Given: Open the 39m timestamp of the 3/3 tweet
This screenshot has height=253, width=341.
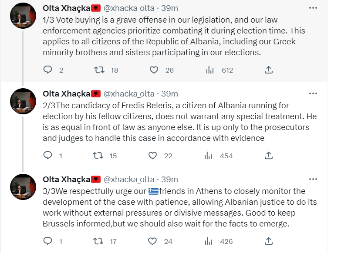Looking at the screenshot, I should point(170,180).
